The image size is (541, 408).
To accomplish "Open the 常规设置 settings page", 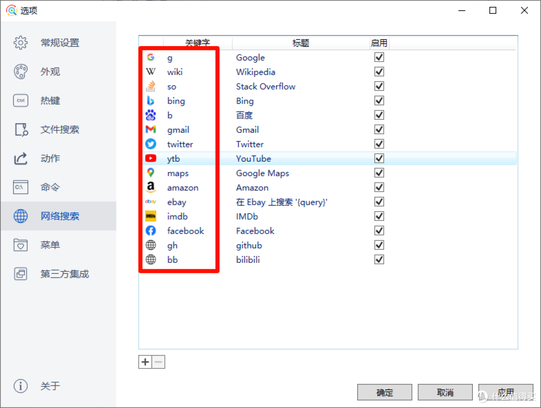I will [x=59, y=43].
